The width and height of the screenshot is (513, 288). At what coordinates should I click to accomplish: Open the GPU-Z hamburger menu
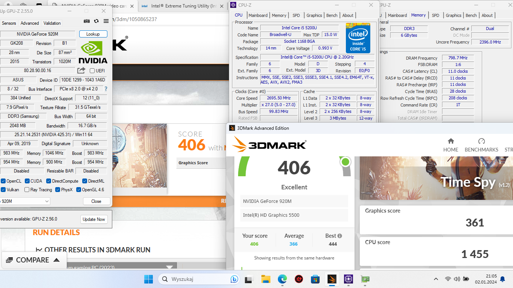click(x=106, y=21)
